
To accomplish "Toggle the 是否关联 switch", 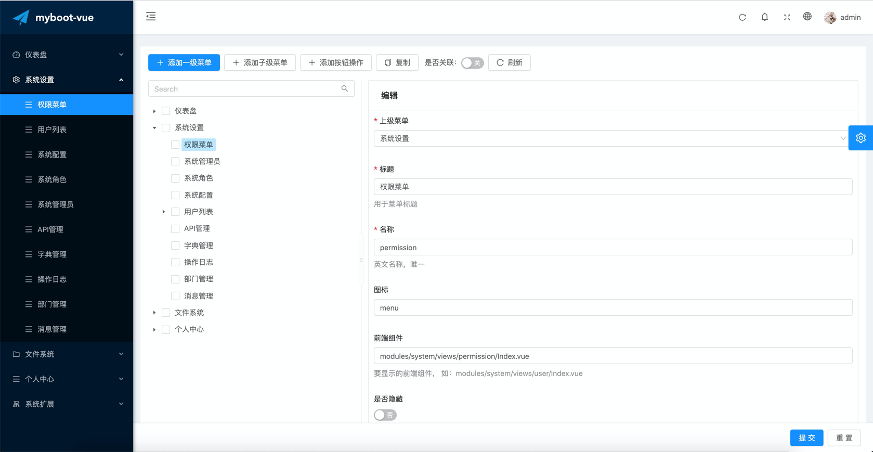I will pyautogui.click(x=472, y=63).
